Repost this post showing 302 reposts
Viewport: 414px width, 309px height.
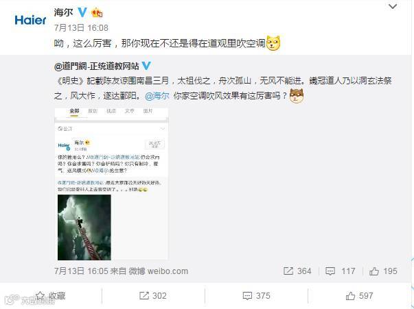[153, 296]
